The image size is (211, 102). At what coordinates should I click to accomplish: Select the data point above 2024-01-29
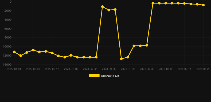(x=128, y=57)
